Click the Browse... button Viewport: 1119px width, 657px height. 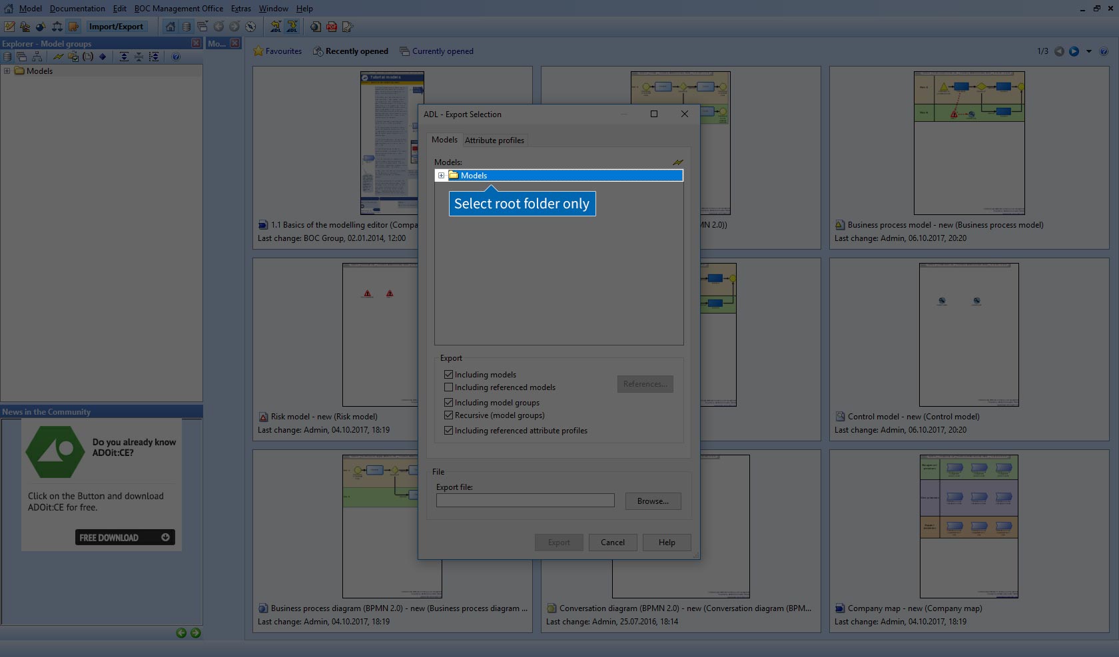tap(653, 501)
